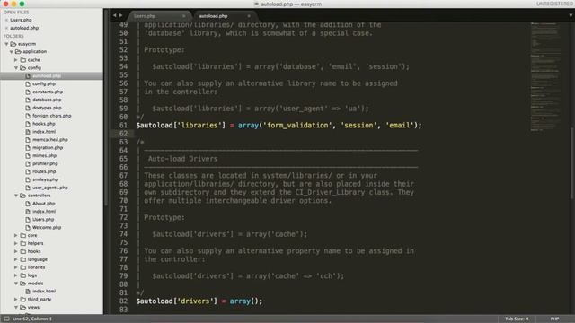Expand the cache folder

(x=16, y=60)
